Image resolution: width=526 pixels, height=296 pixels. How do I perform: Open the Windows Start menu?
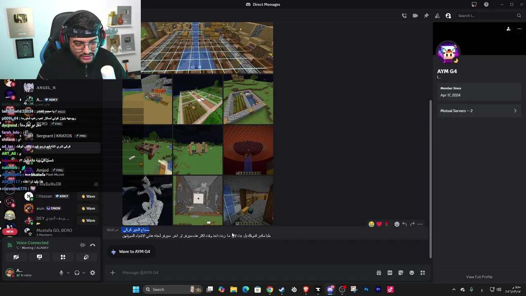(136, 289)
